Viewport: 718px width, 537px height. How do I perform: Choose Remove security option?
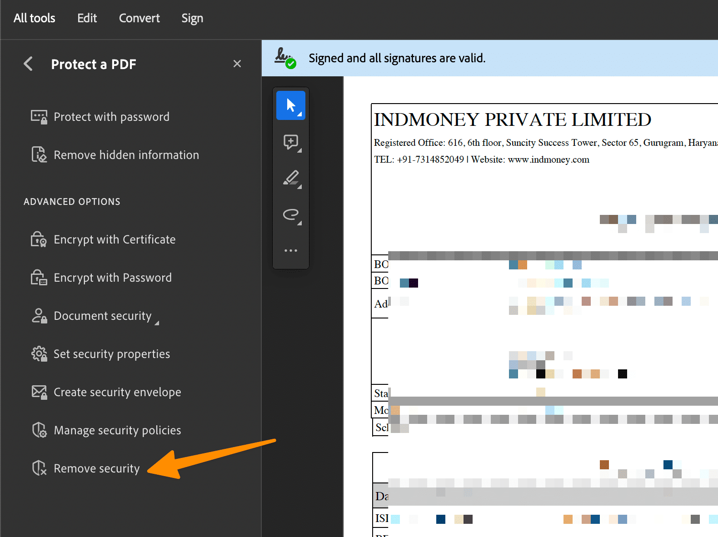(x=97, y=468)
